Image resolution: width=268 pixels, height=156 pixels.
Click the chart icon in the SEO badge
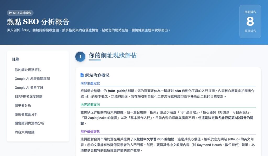(x=10, y=13)
